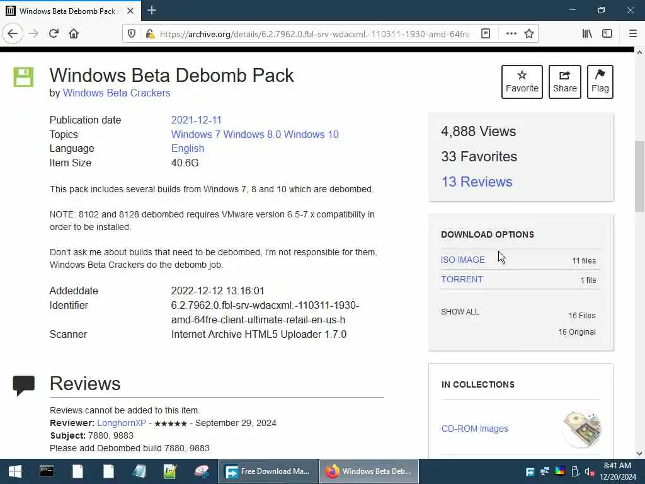
Task: Open the Windows 7 topic link
Action: coord(196,135)
